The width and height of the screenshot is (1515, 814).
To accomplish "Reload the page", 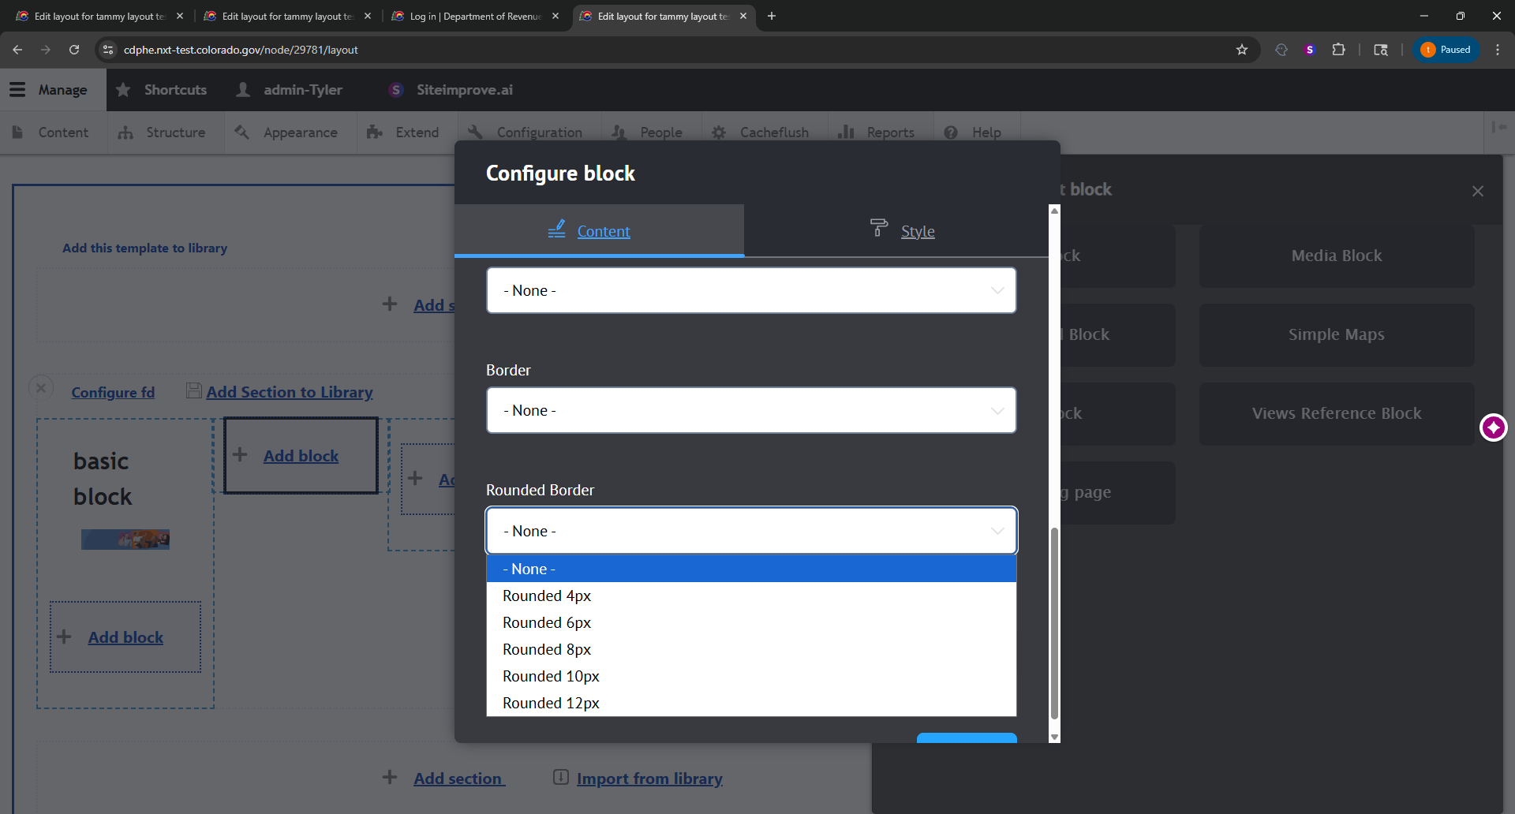I will (x=74, y=50).
